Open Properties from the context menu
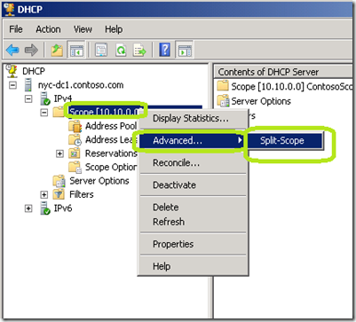Screen dimensions: 356x322 [x=193, y=244]
